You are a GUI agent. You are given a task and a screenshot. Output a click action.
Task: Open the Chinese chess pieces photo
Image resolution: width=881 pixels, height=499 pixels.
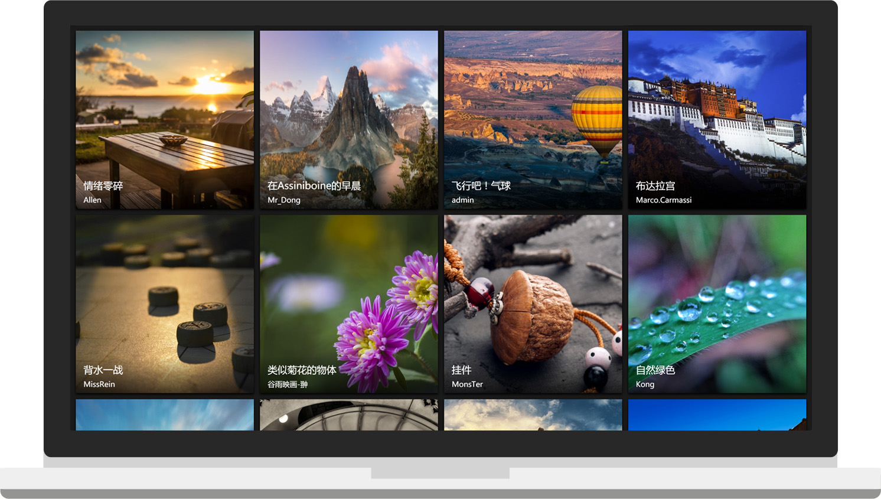165,304
